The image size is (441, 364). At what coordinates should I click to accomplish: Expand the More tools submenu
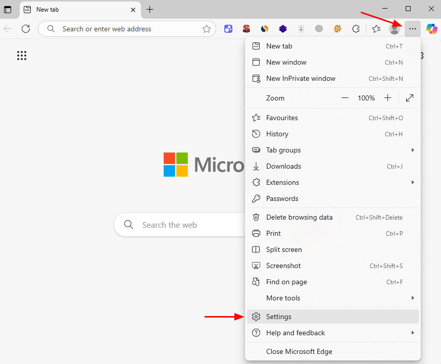point(332,298)
